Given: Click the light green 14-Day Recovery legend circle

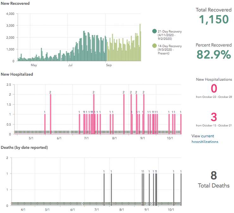Looking at the screenshot, I should (x=154, y=46).
